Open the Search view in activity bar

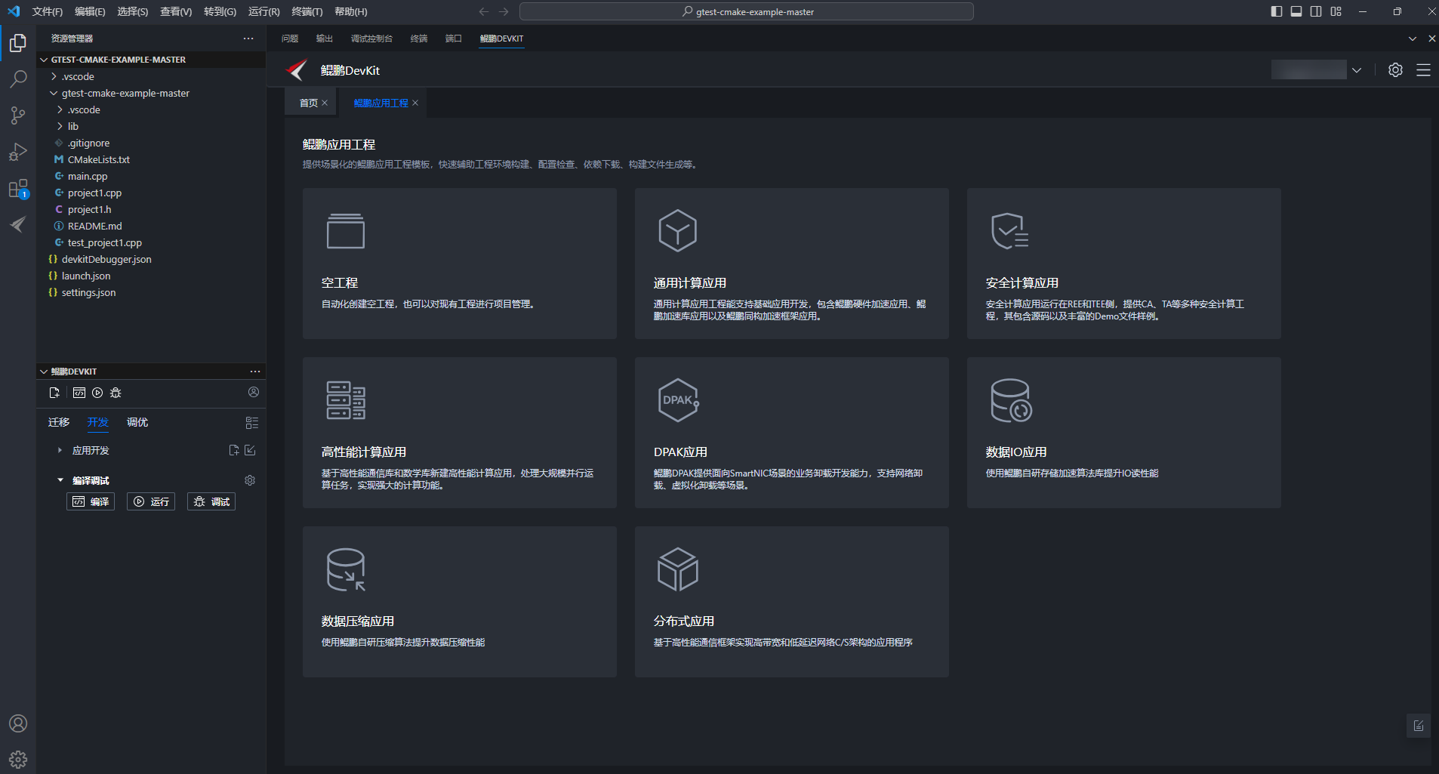click(x=18, y=79)
